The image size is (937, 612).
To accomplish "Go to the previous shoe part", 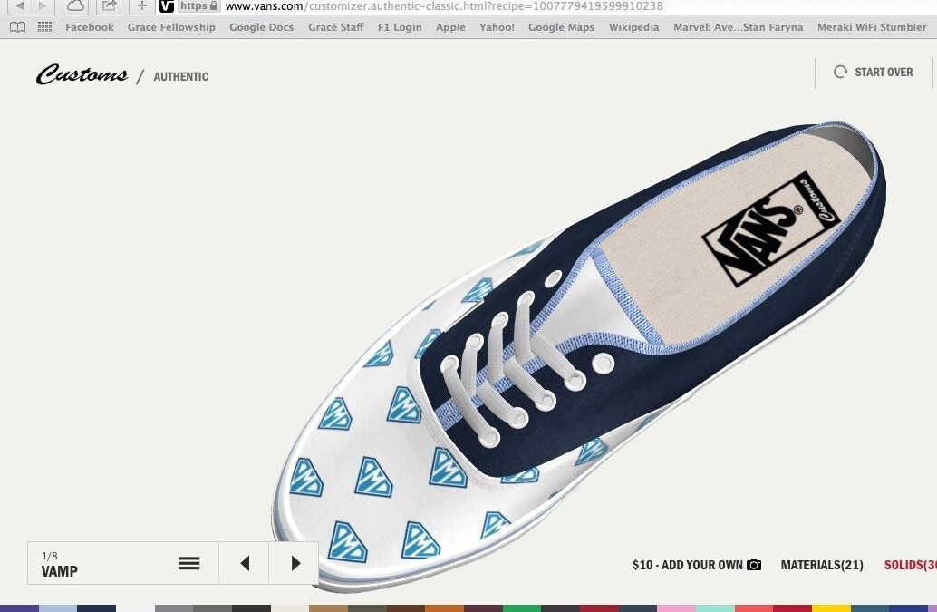I will click(245, 563).
